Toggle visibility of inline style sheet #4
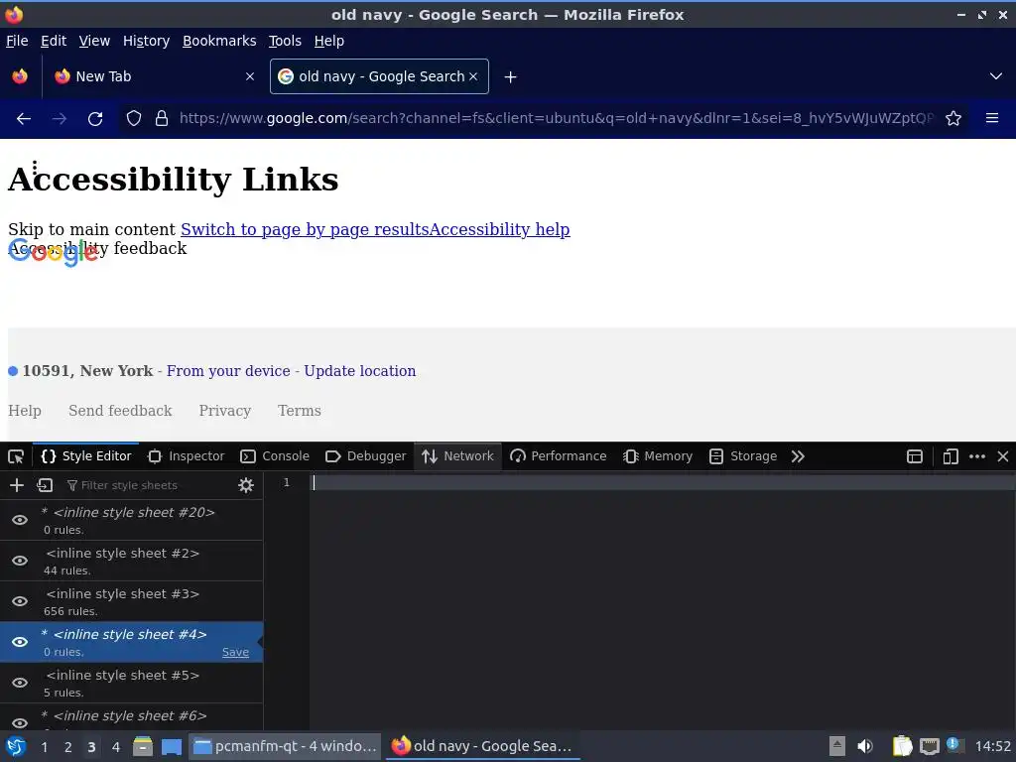Image resolution: width=1016 pixels, height=762 pixels. coord(20,642)
